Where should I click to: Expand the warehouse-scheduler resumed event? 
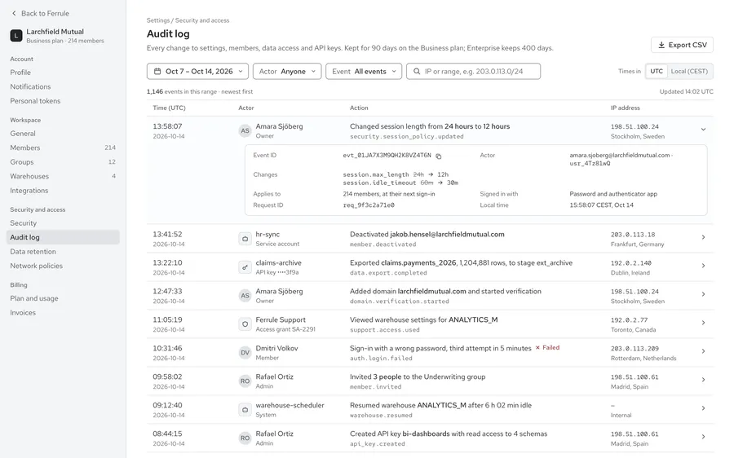click(x=703, y=408)
